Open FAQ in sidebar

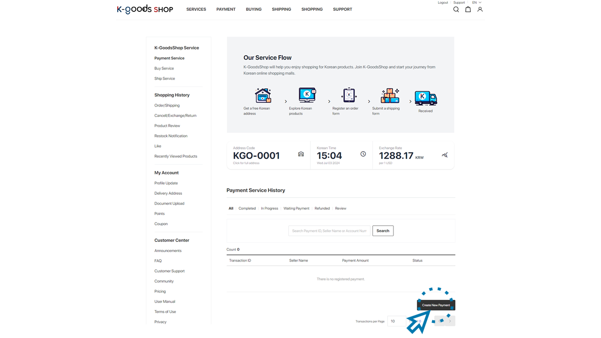click(x=158, y=261)
